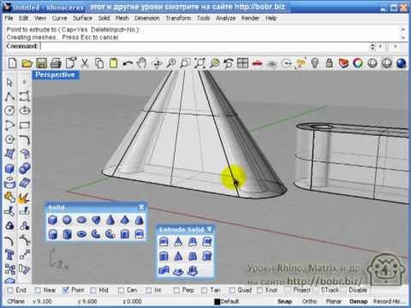The height and width of the screenshot is (308, 411).
Task: Select the Rectangle tool
Action: [25, 125]
